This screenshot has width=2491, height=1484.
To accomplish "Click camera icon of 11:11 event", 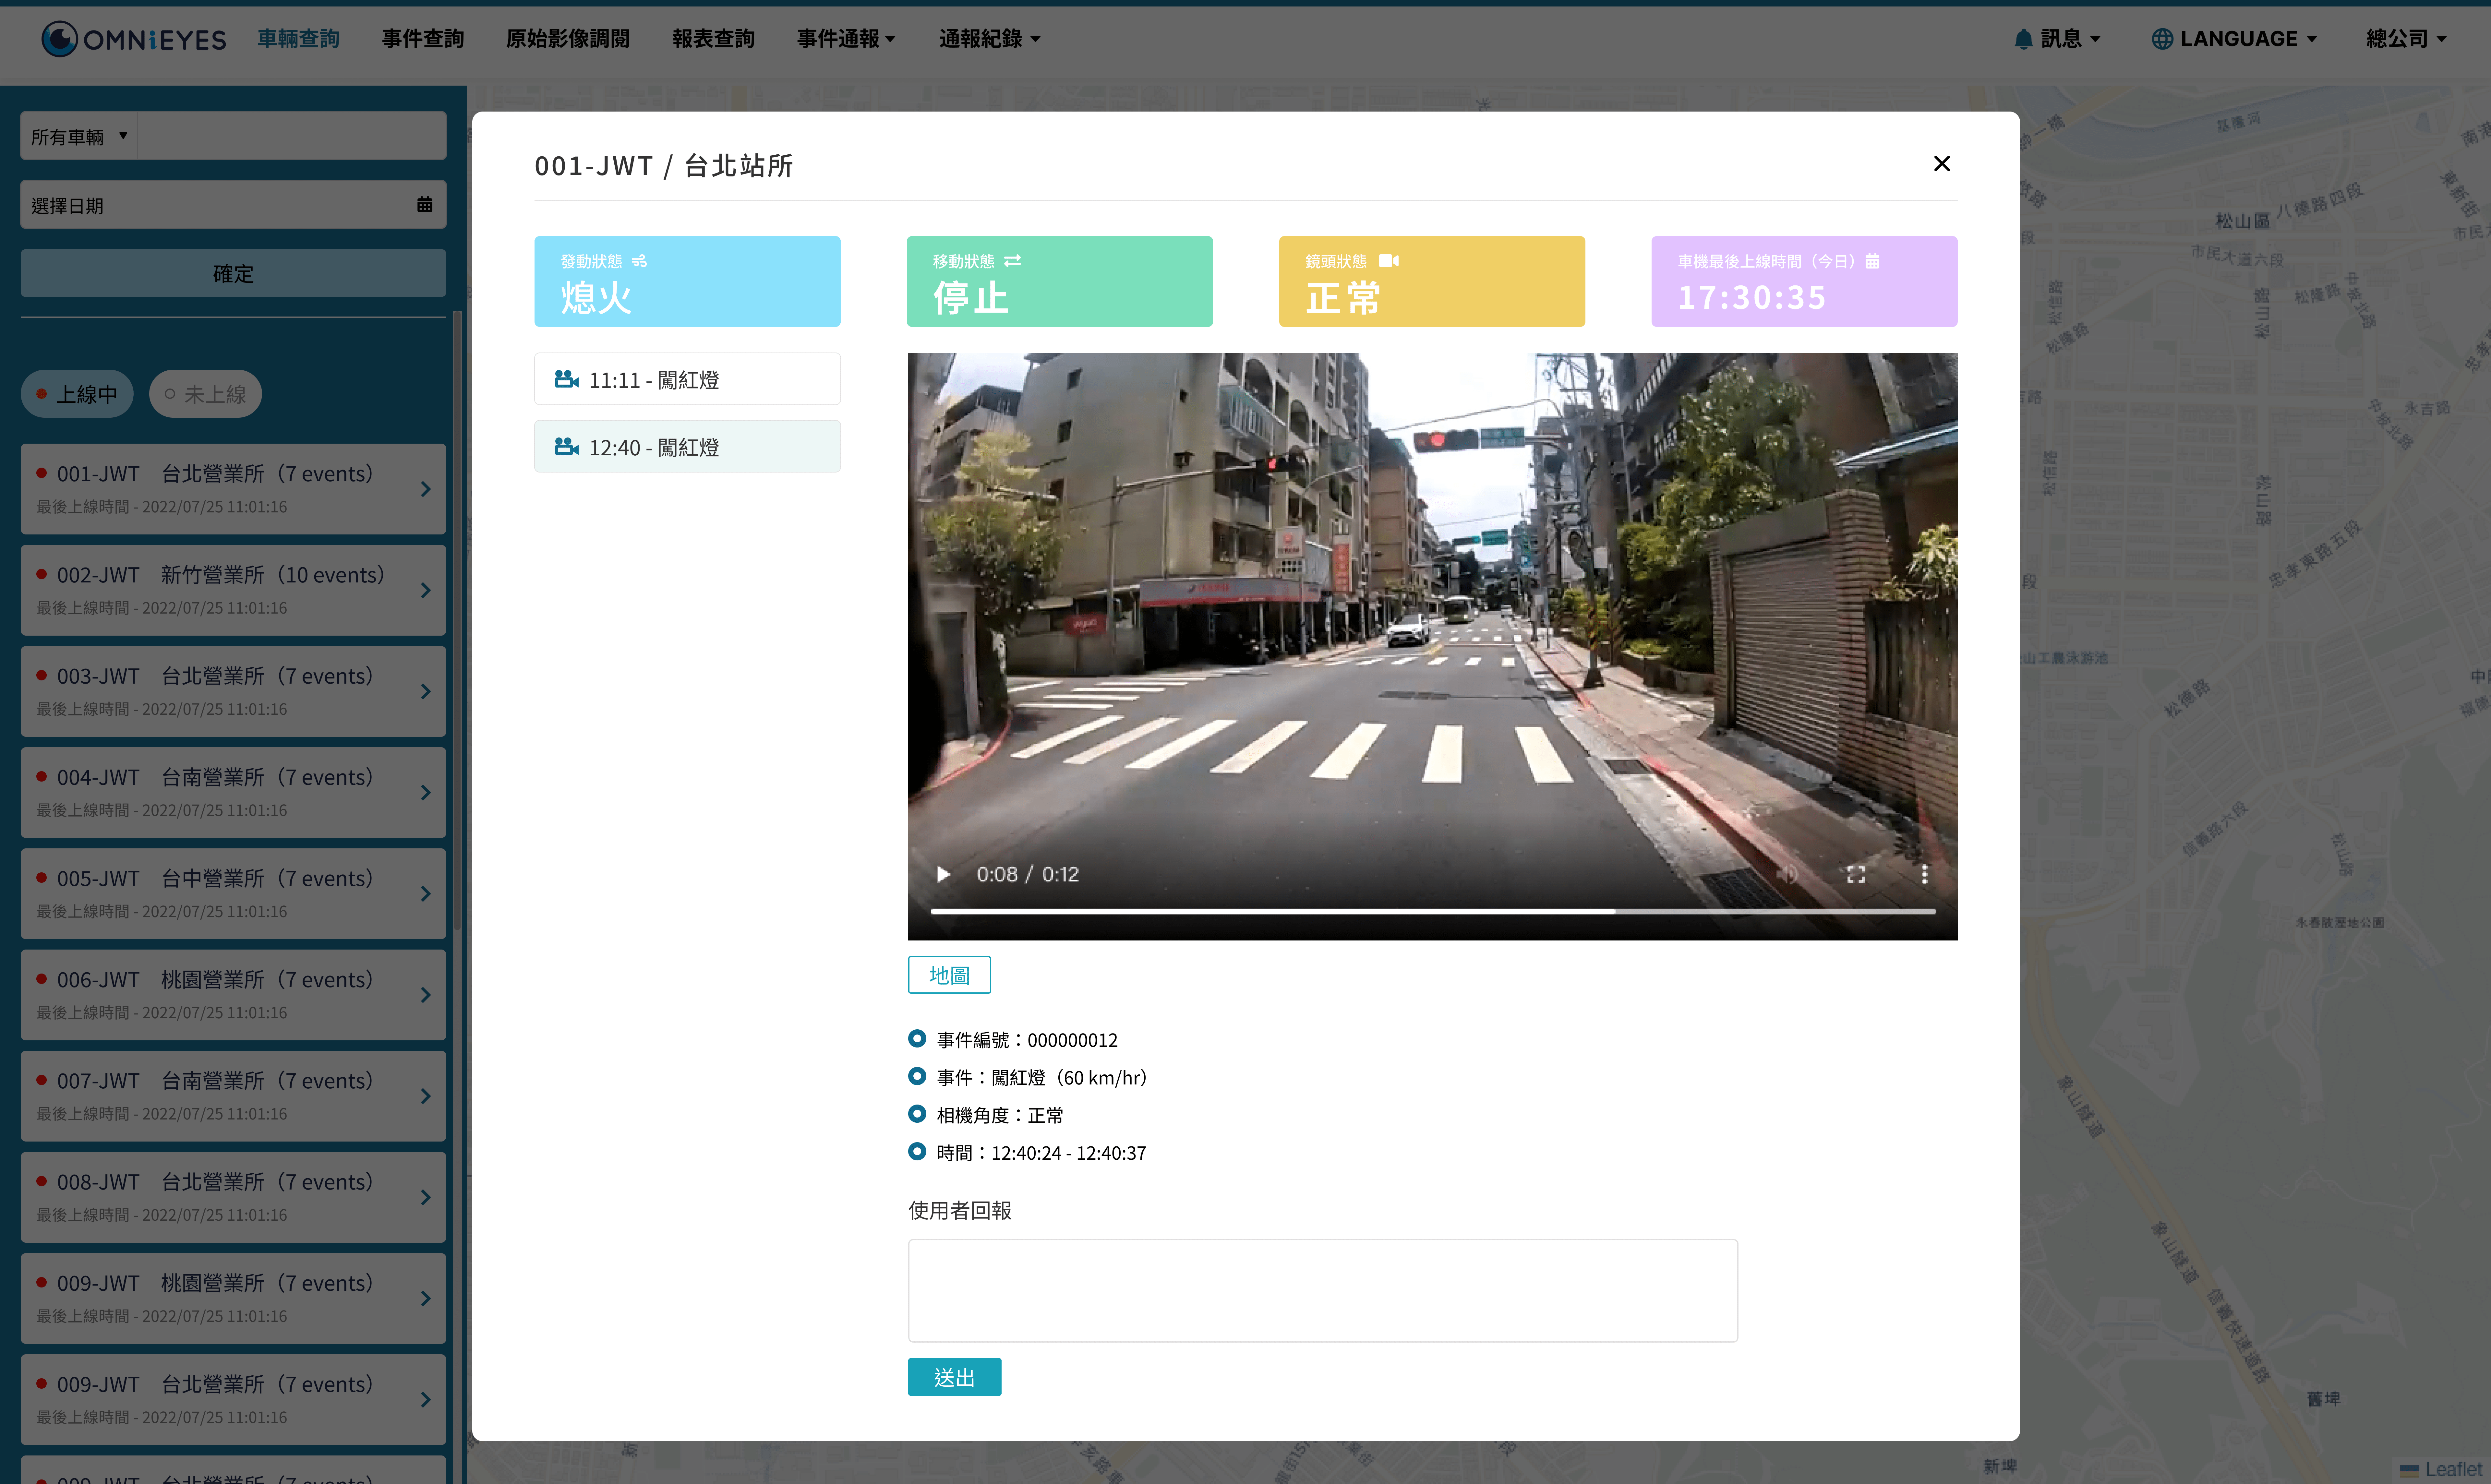I will [567, 379].
